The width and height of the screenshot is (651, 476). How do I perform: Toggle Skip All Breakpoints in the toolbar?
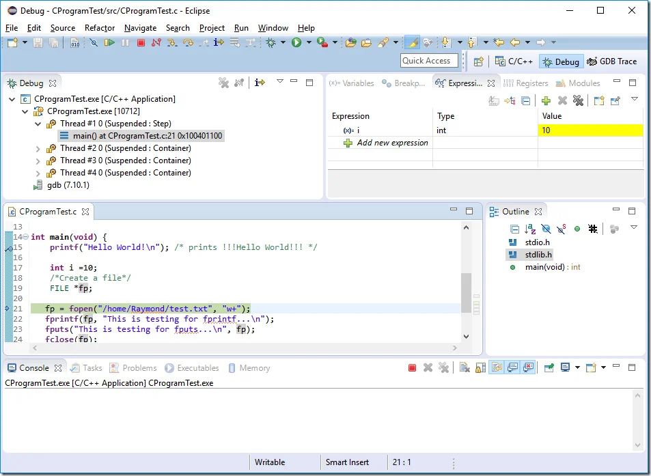click(94, 42)
